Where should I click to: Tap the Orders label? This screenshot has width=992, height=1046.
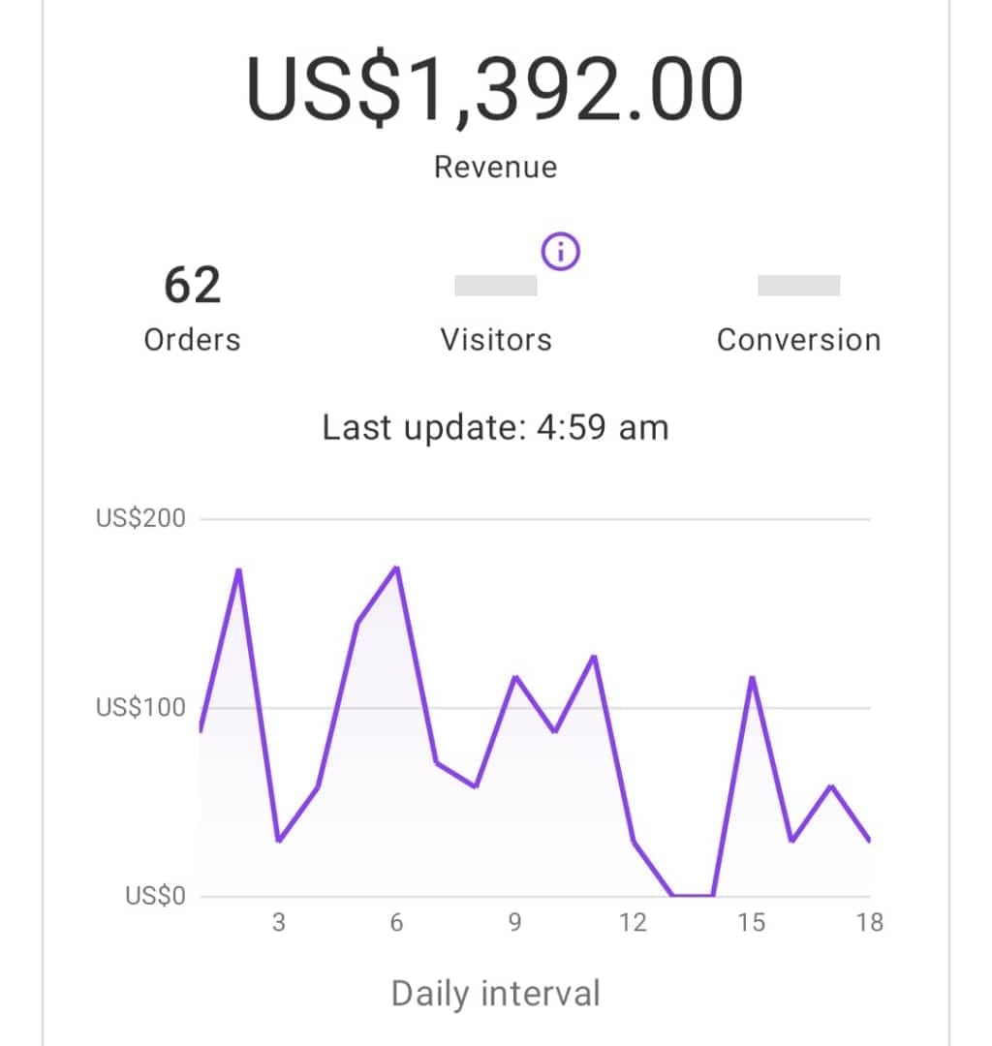192,340
